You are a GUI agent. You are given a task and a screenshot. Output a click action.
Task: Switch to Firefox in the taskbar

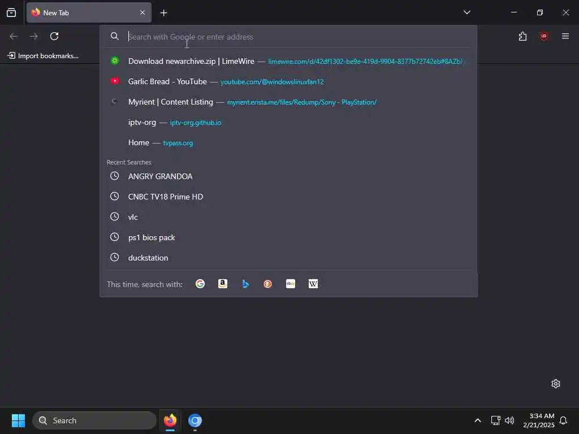click(170, 420)
